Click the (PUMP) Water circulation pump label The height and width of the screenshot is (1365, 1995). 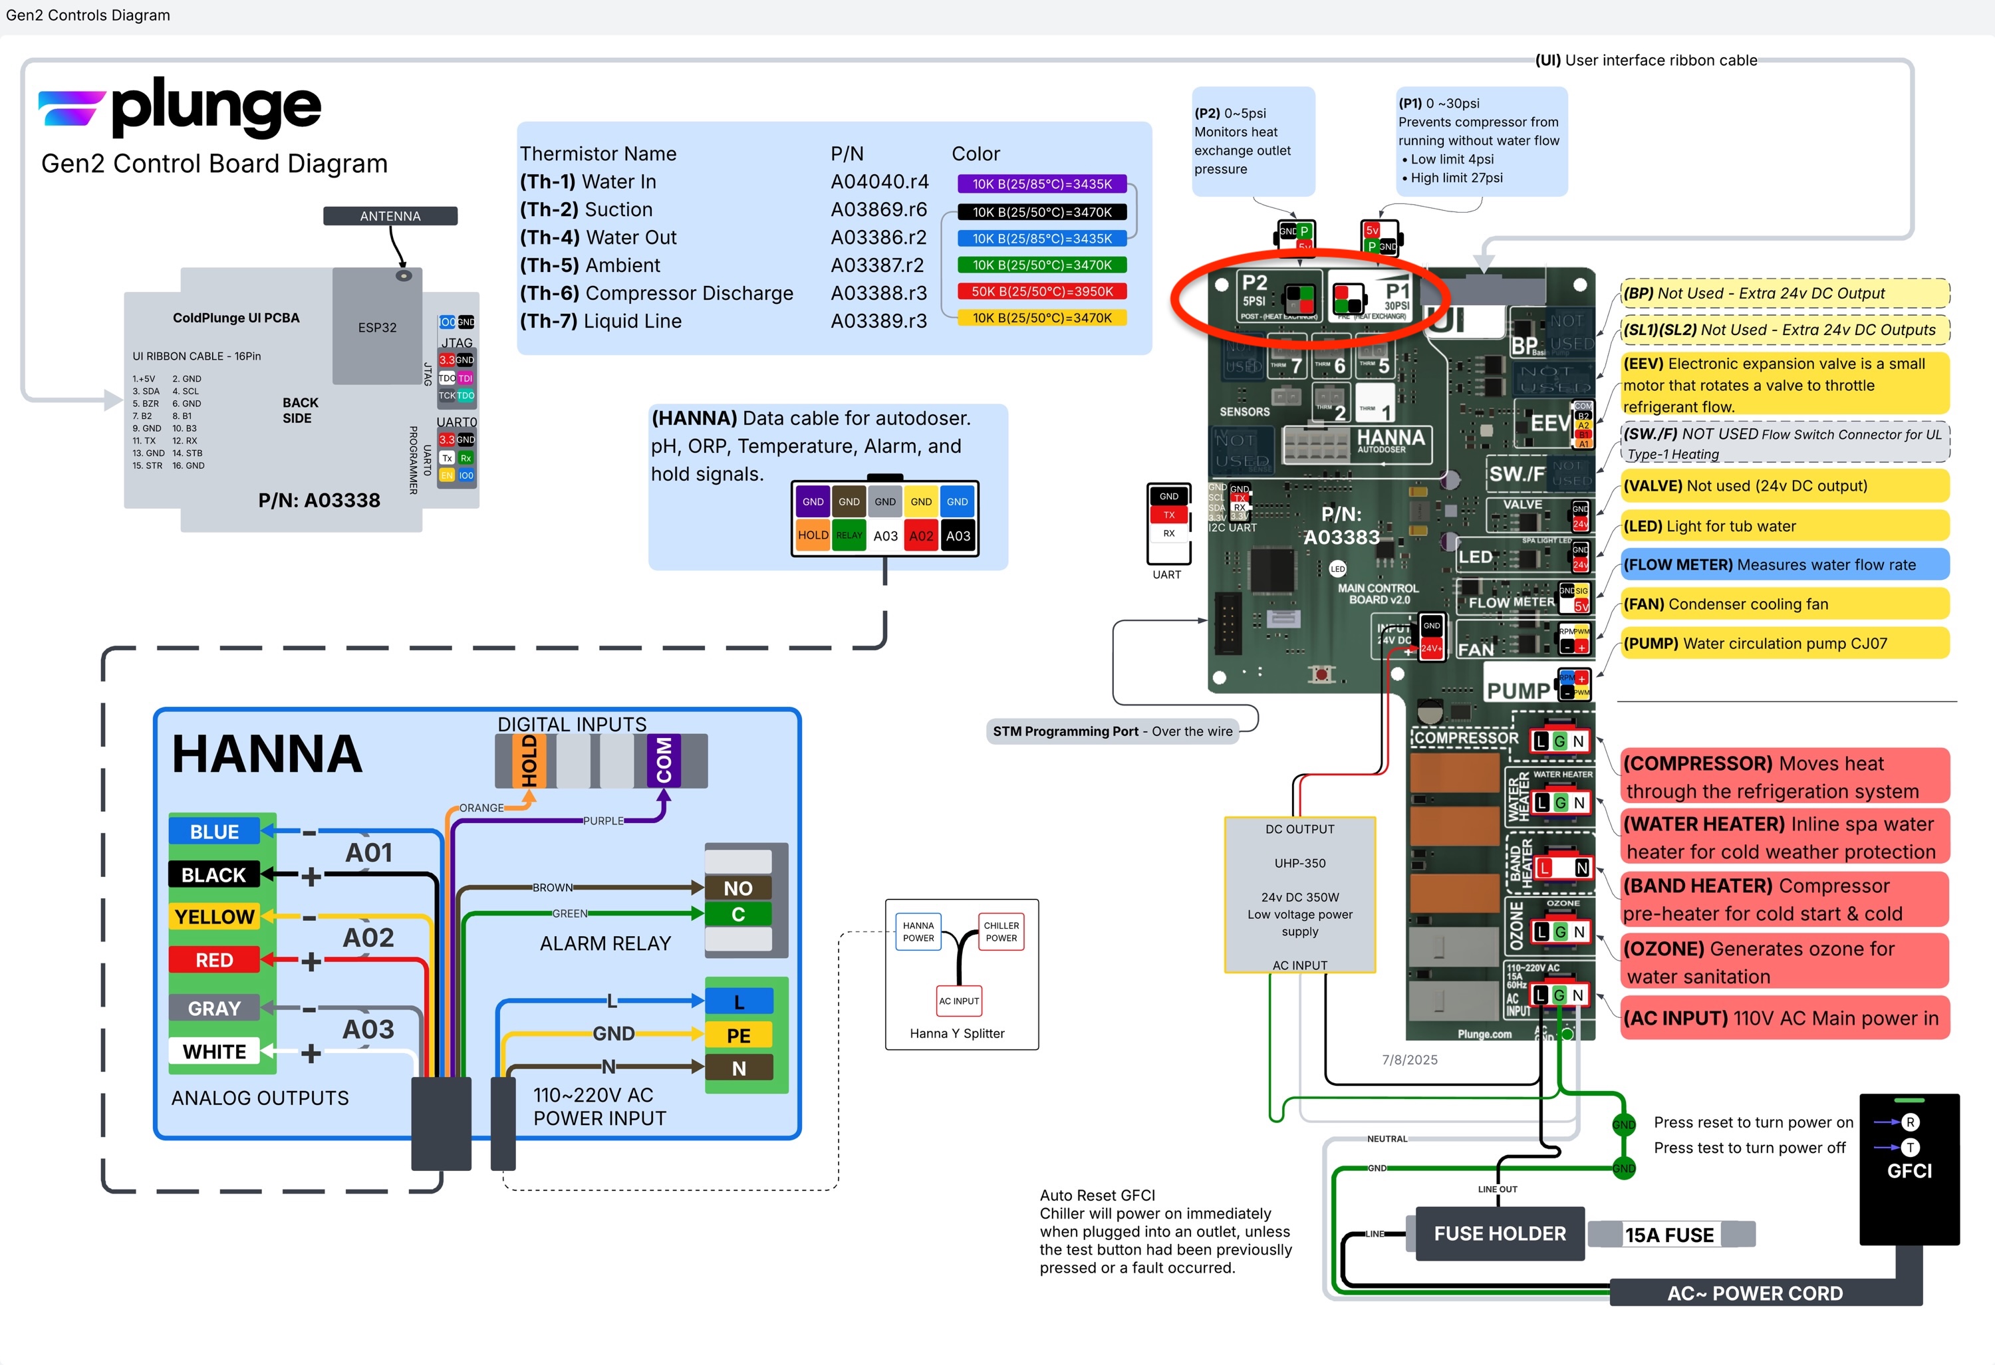(1785, 644)
